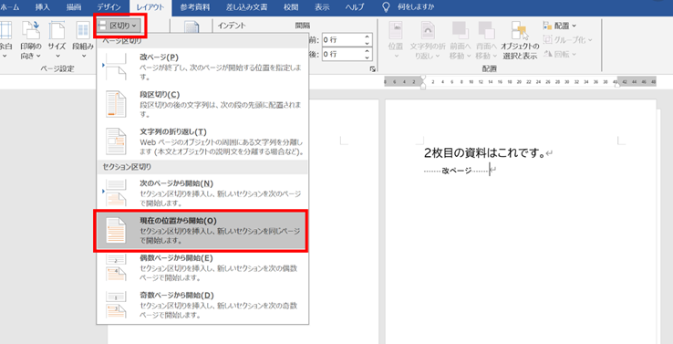The height and width of the screenshot is (344, 673).
Task: Select 改ページ(P) page break option
Action: pos(202,67)
